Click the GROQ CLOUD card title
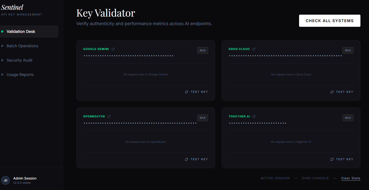369x190 pixels. (239, 49)
